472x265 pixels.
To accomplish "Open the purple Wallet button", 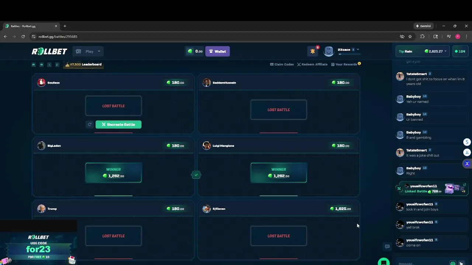I will pos(218,51).
